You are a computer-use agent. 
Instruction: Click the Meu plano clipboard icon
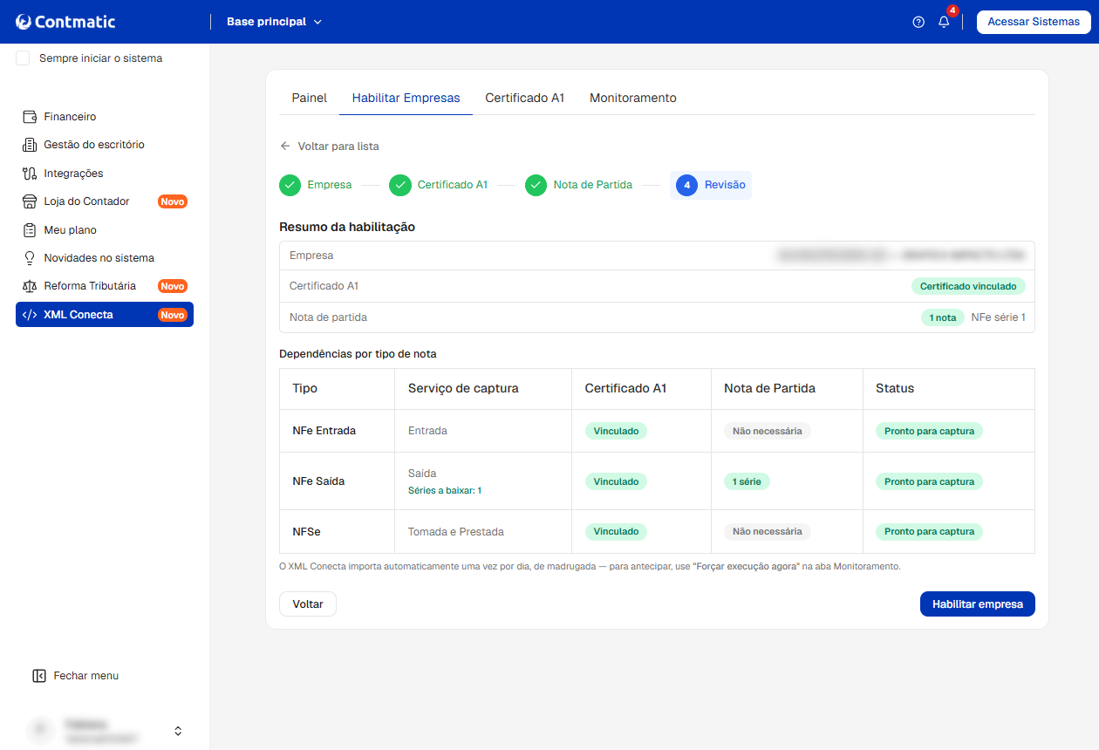click(29, 230)
